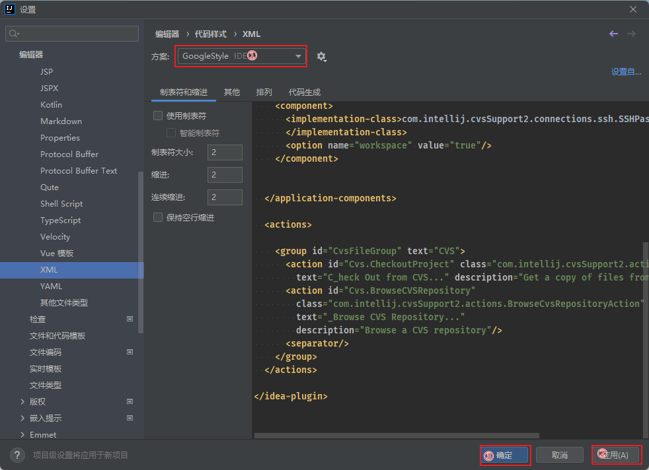Viewport: 649px width, 470px height.
Task: Click the search magnifier icon
Action: (13, 34)
